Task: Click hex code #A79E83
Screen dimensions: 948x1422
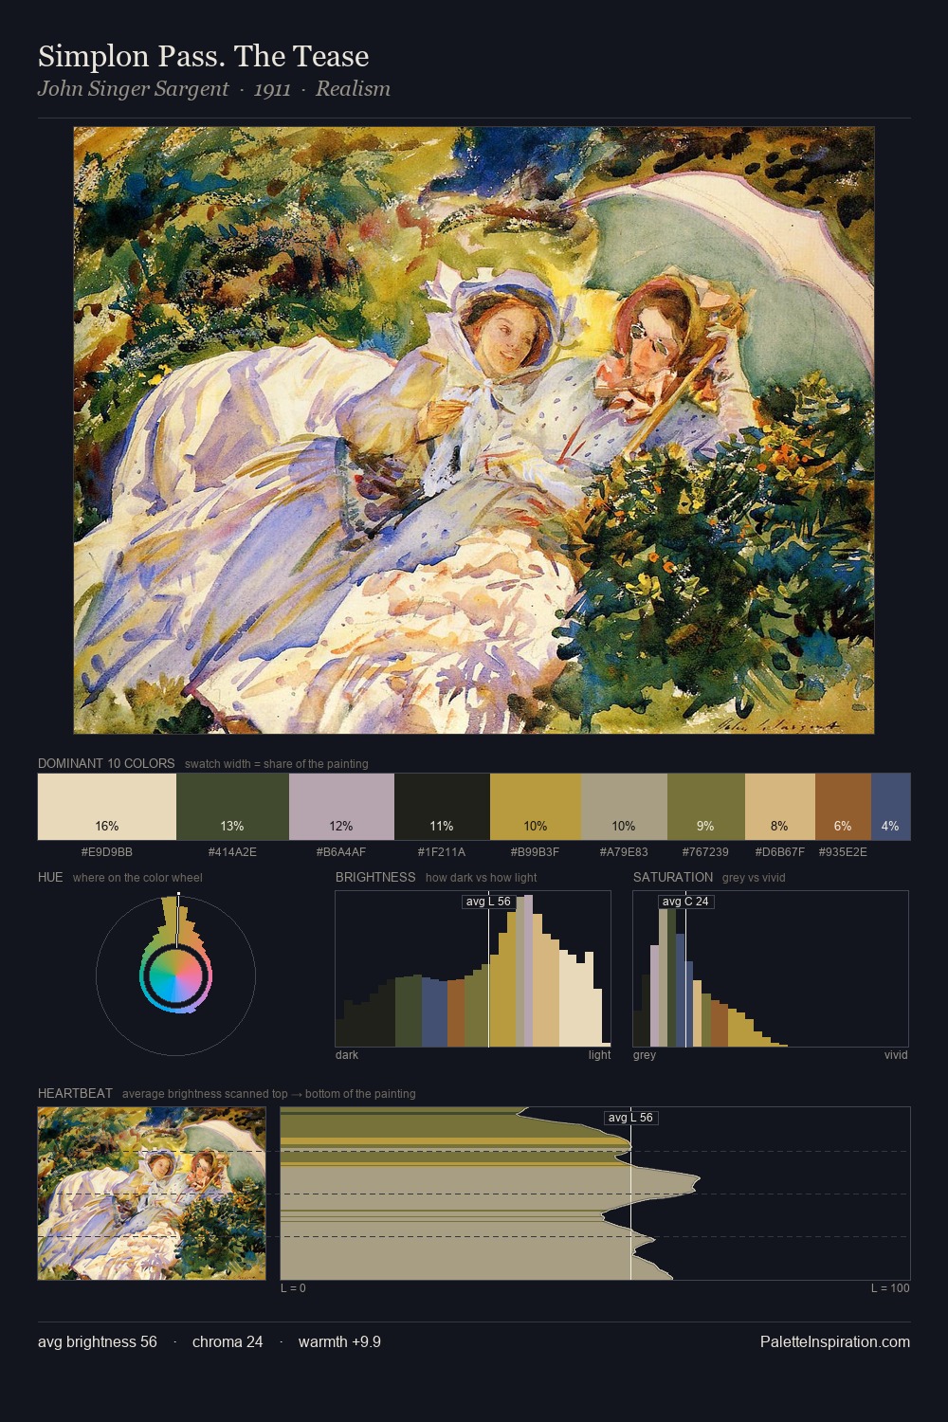Action: pos(624,852)
